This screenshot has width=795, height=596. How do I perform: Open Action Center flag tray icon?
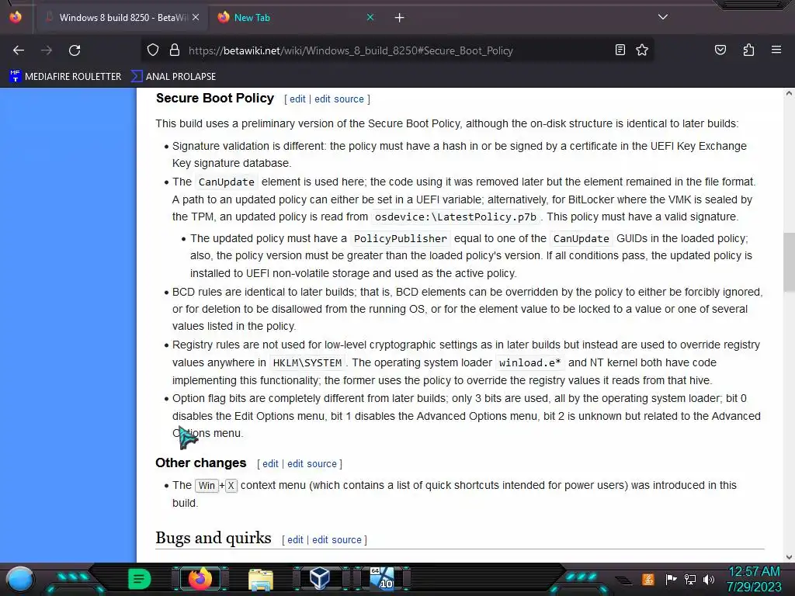pyautogui.click(x=672, y=579)
